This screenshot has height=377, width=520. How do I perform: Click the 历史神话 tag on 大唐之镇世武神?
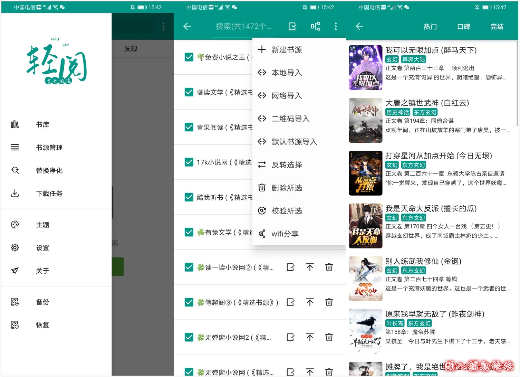coord(398,112)
